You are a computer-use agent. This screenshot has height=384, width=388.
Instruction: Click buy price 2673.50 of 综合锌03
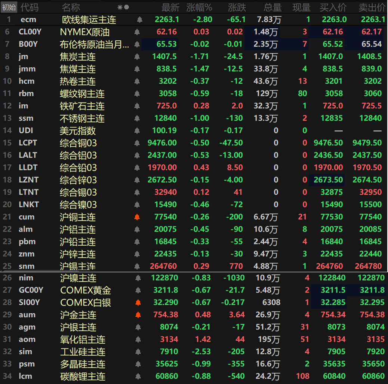pyautogui.click(x=328, y=180)
